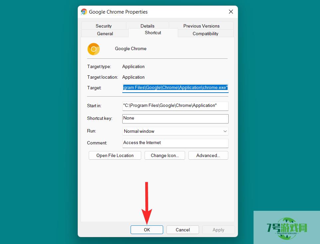The width and height of the screenshot is (320, 244).
Task: Click the Open File Location button
Action: click(x=115, y=156)
